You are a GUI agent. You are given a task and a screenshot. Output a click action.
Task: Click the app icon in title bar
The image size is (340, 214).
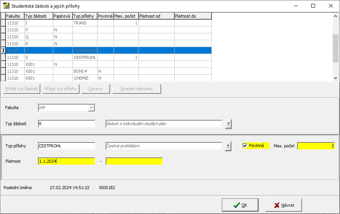(x=6, y=6)
